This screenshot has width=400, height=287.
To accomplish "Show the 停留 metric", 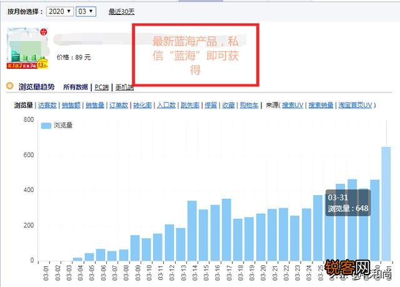I will (x=211, y=105).
